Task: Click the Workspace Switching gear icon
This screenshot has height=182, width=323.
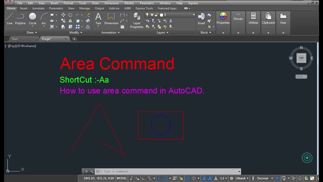Action: pos(231,178)
